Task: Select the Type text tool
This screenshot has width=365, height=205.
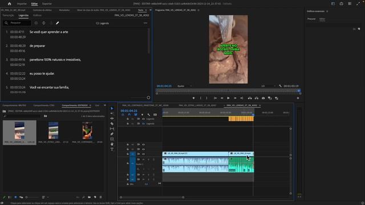Action: pos(112,149)
